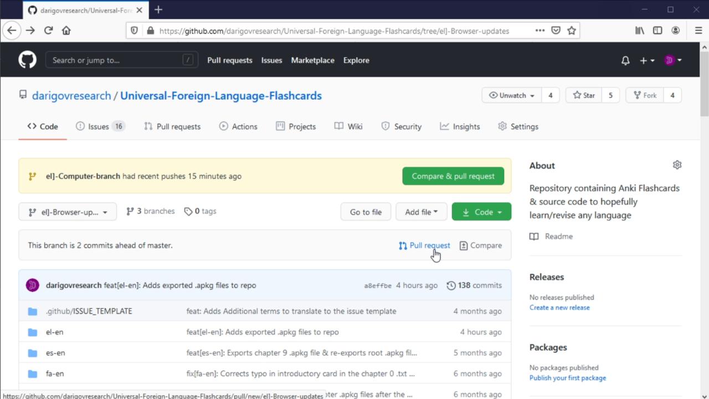
Task: Open the Firefox account icon
Action: coord(676,30)
